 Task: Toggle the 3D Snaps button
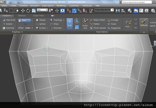click(69, 11)
